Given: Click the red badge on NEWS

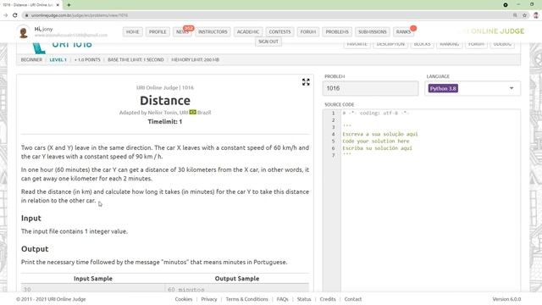Looking at the screenshot, I should [188, 28].
